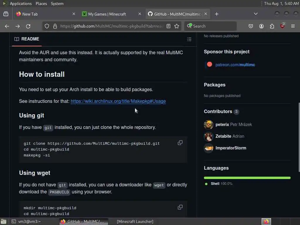
Task: Click the 'Using git' heading
Action: pos(32,115)
